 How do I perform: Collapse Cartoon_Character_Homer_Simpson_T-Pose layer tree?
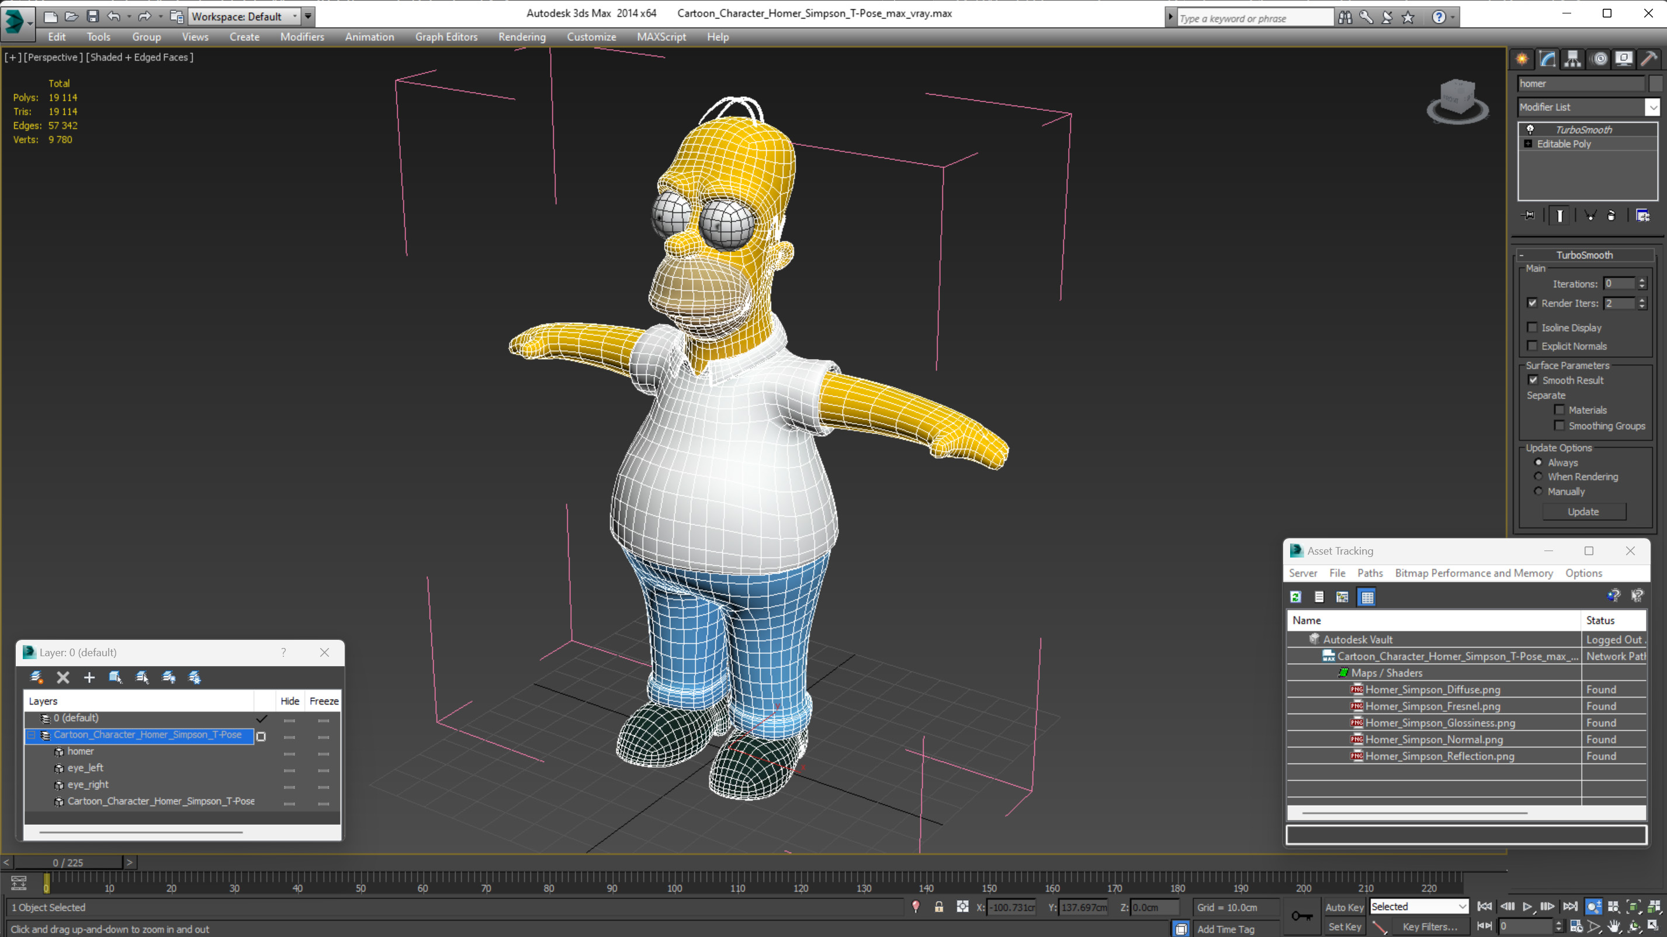pyautogui.click(x=31, y=735)
